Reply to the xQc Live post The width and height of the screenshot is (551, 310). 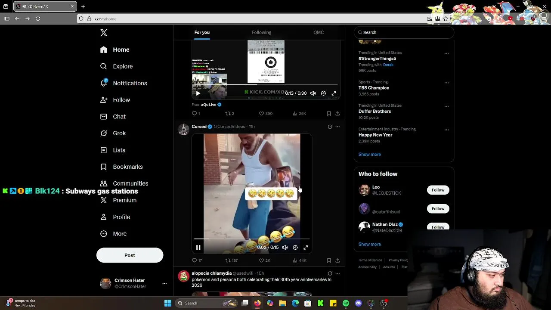[x=196, y=114]
